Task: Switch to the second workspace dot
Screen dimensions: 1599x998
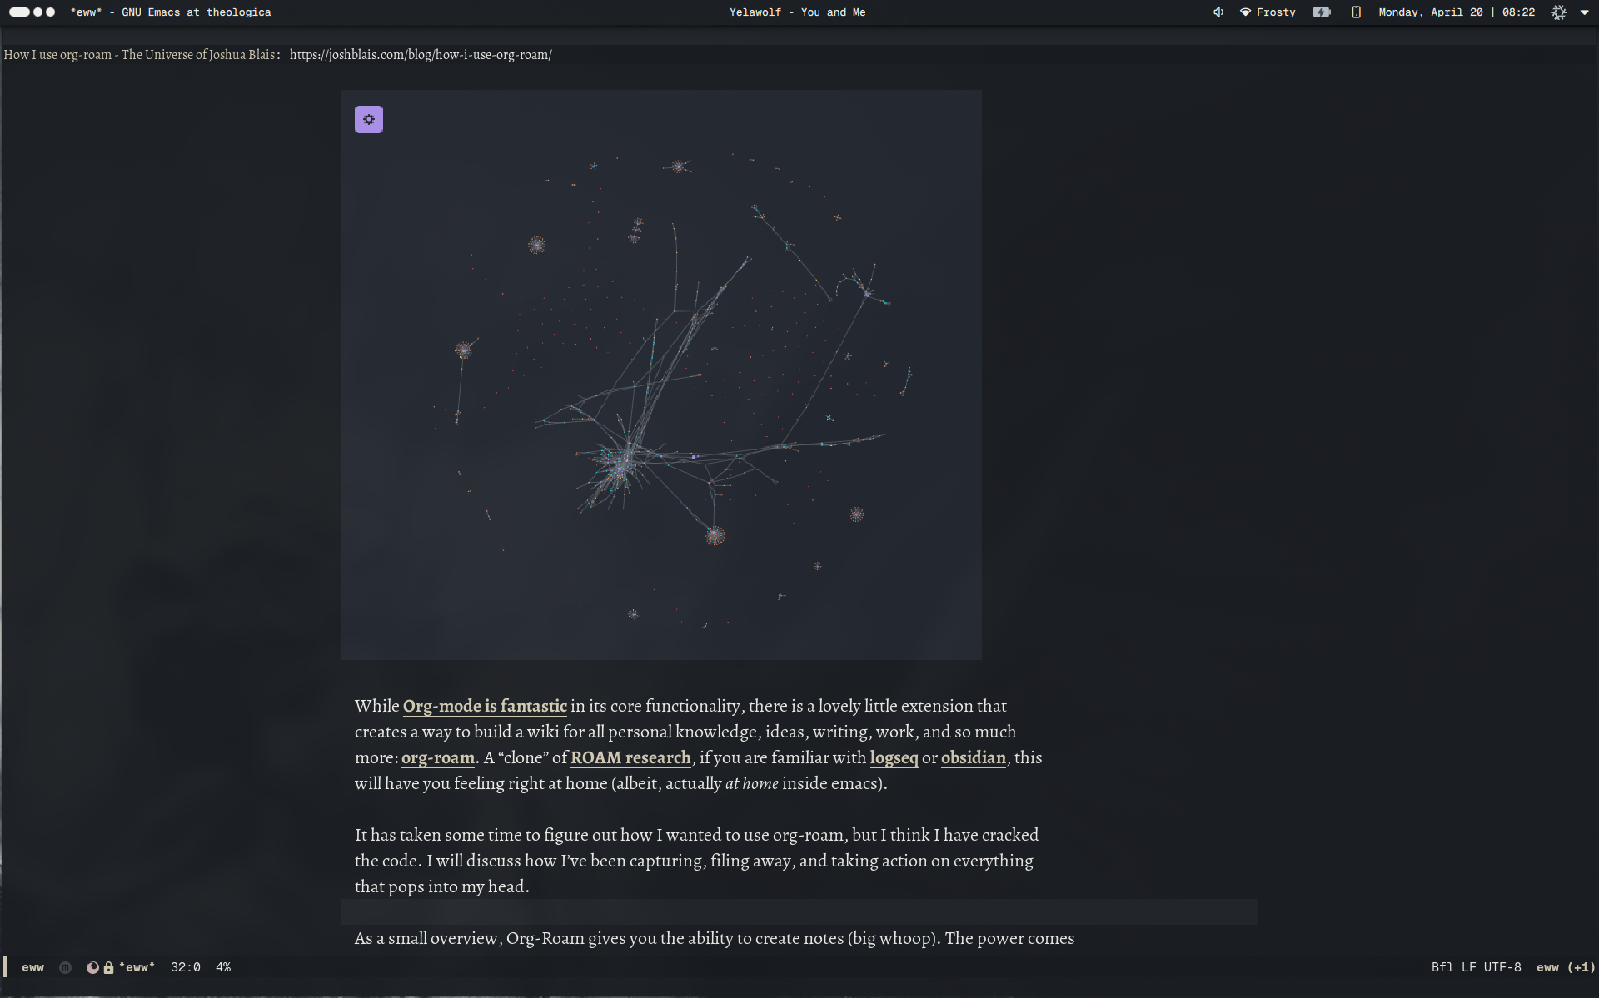Action: pyautogui.click(x=37, y=12)
